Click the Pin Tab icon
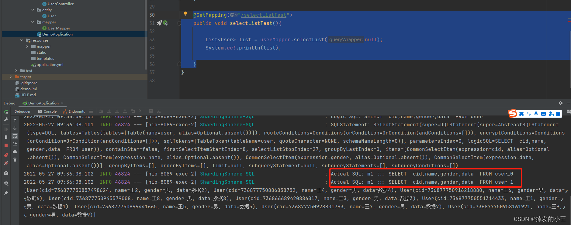The width and height of the screenshot is (571, 225). click(6, 193)
